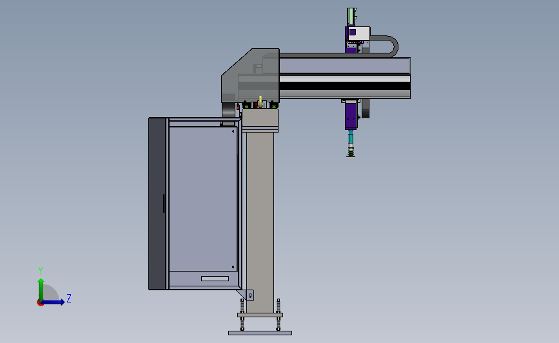
Task: Select the right leveling bolt at the column base
Action: [x=279, y=315]
